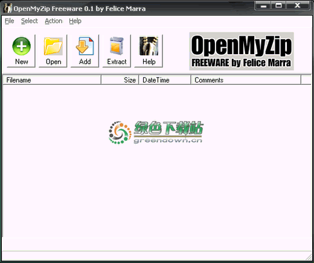314x263 pixels.
Task: Click the Help picture icon in toolbar
Action: point(149,46)
